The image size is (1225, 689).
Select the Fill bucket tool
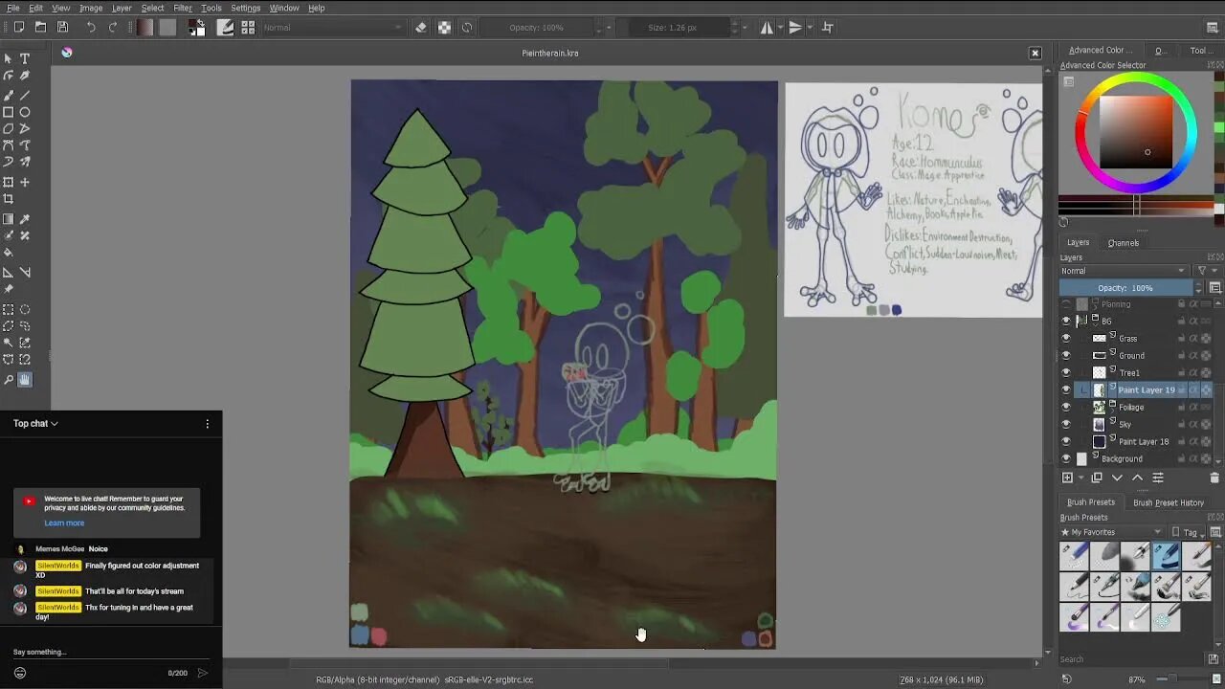pyautogui.click(x=9, y=254)
